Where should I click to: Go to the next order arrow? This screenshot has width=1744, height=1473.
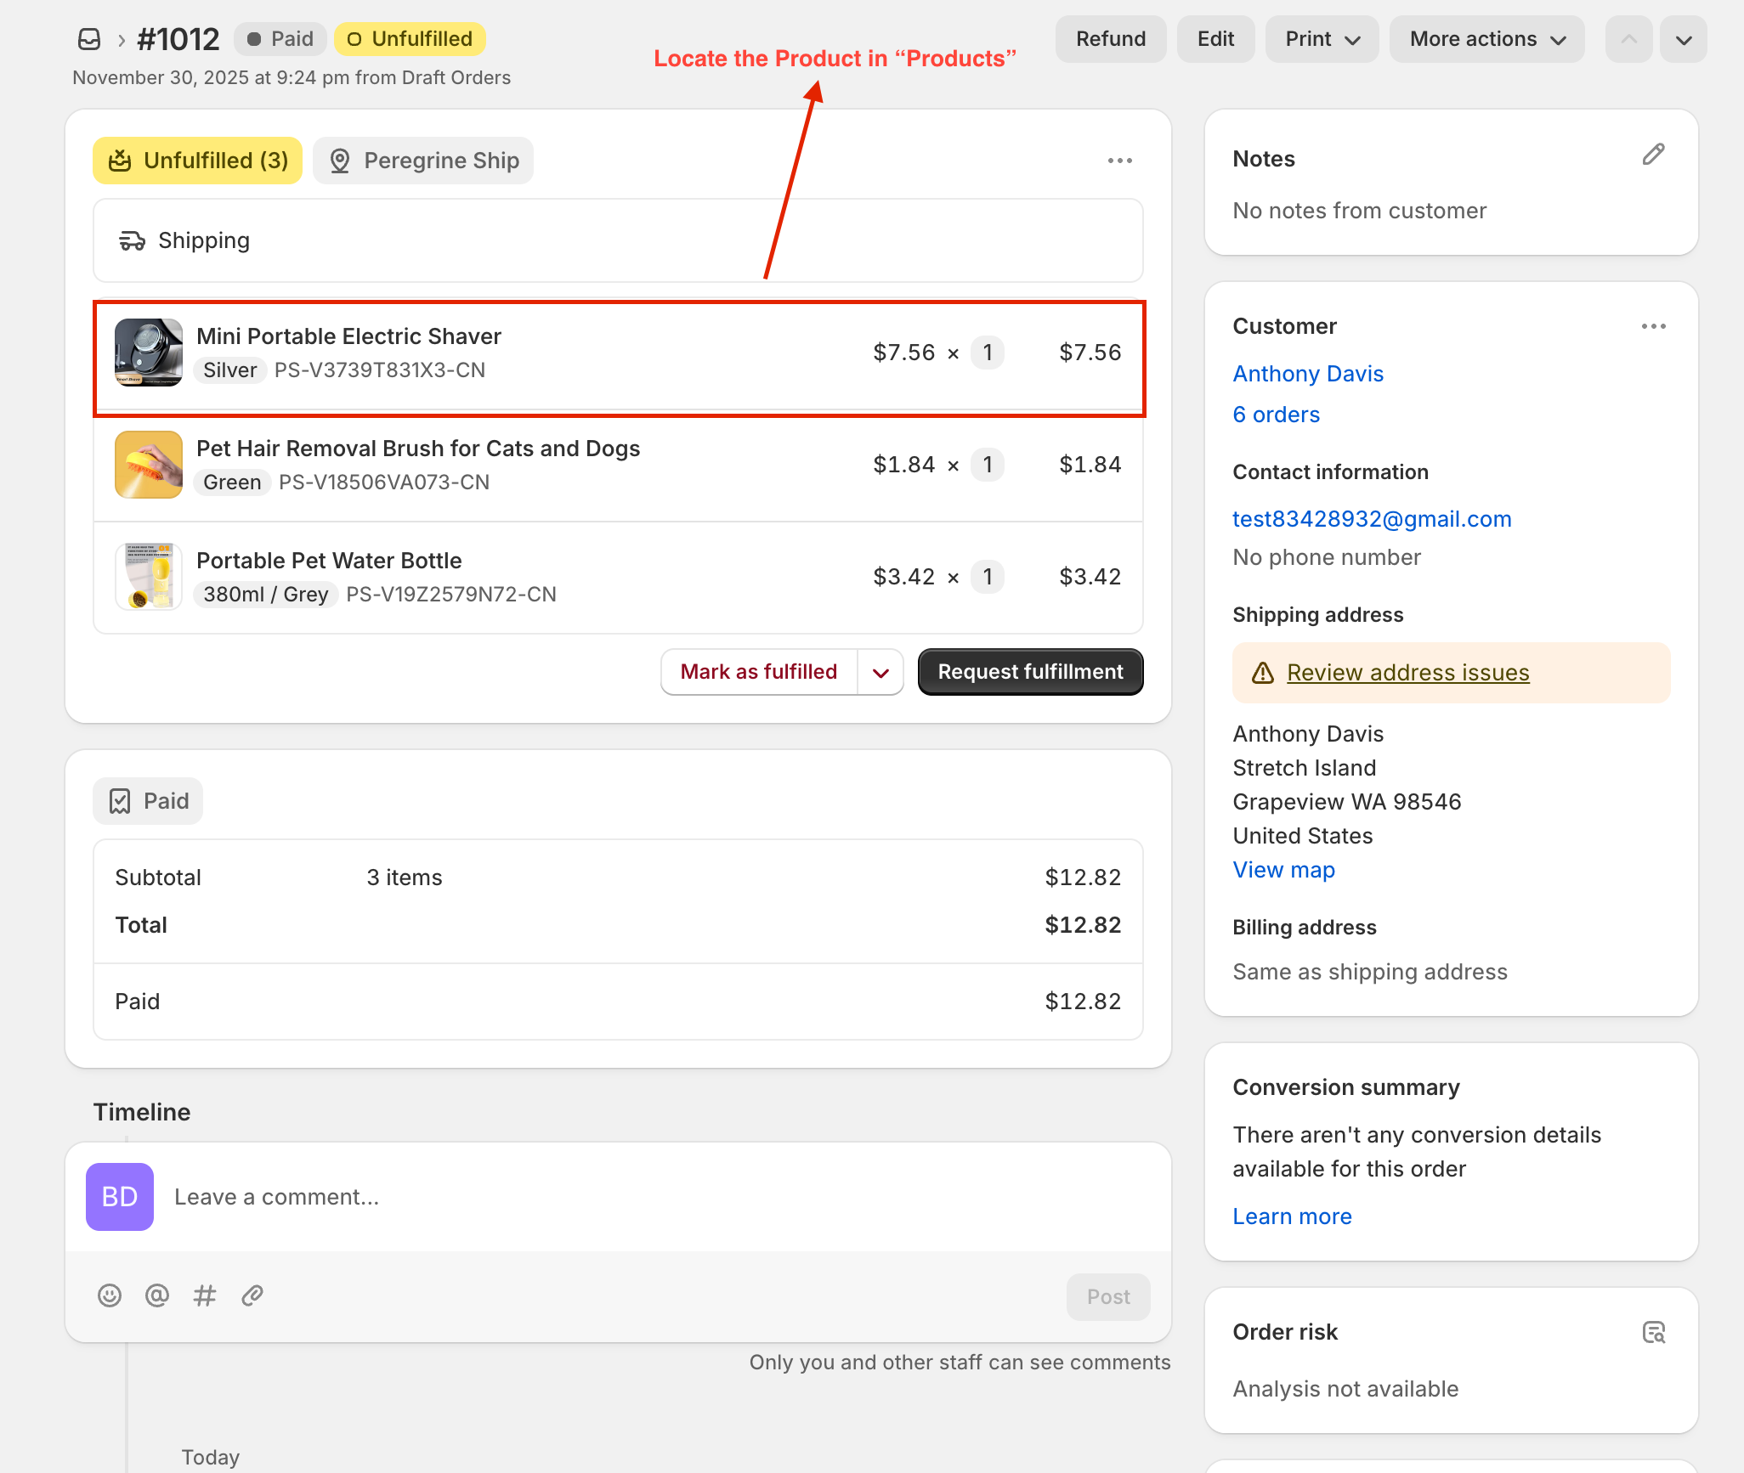pos(1684,39)
